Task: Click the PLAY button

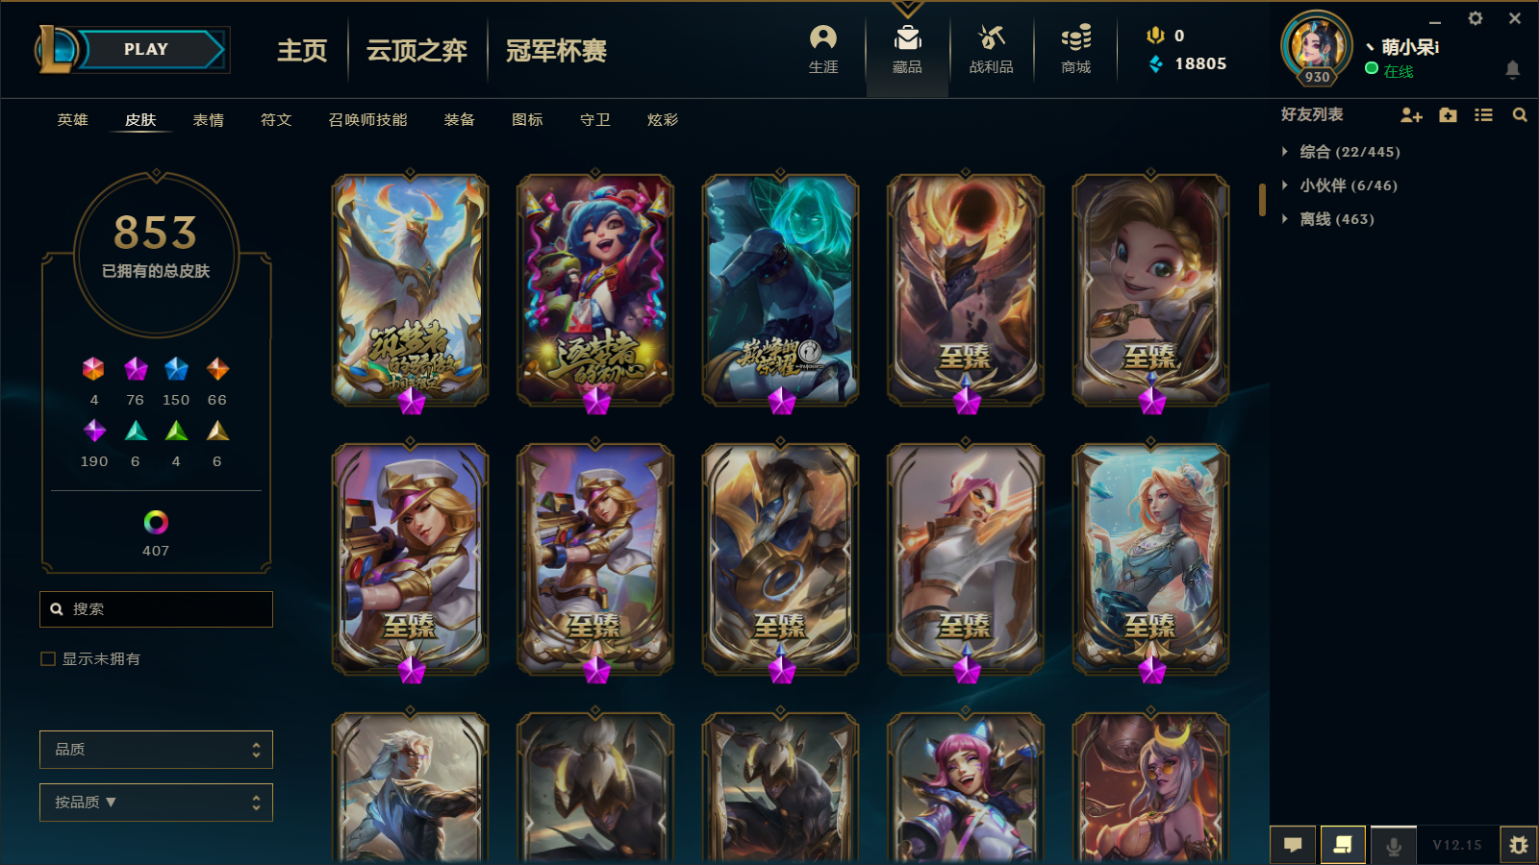Action: 146,49
